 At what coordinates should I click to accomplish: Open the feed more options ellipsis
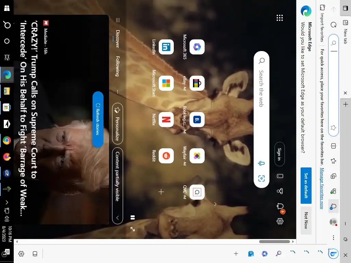click(x=117, y=92)
